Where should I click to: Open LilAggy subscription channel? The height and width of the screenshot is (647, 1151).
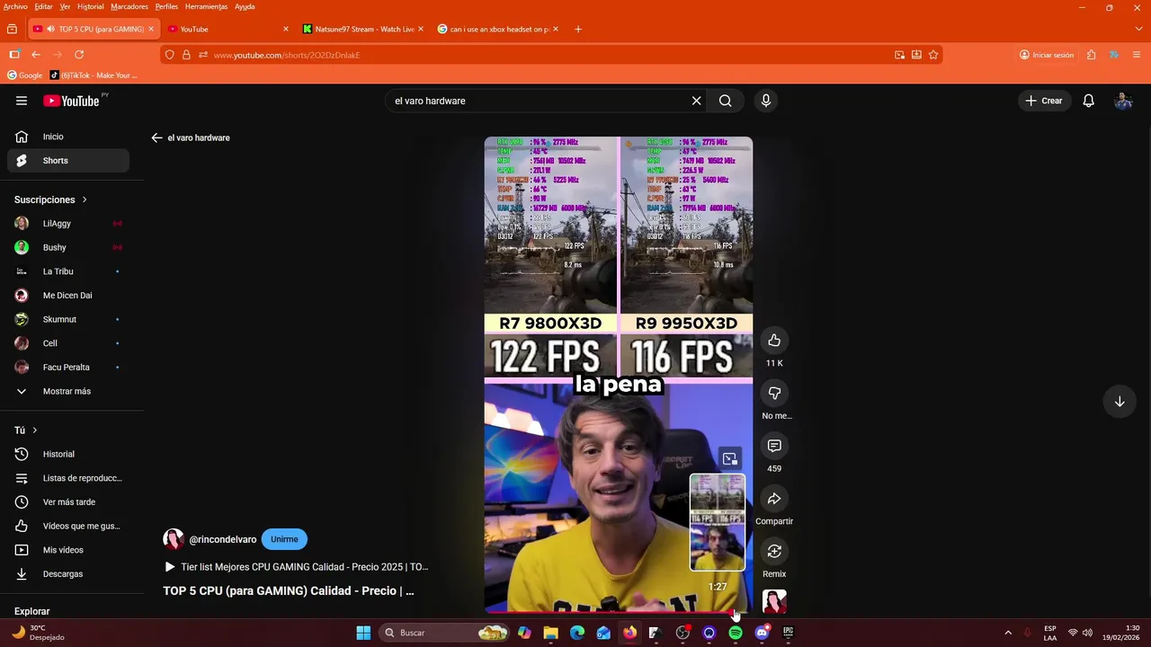pyautogui.click(x=68, y=224)
